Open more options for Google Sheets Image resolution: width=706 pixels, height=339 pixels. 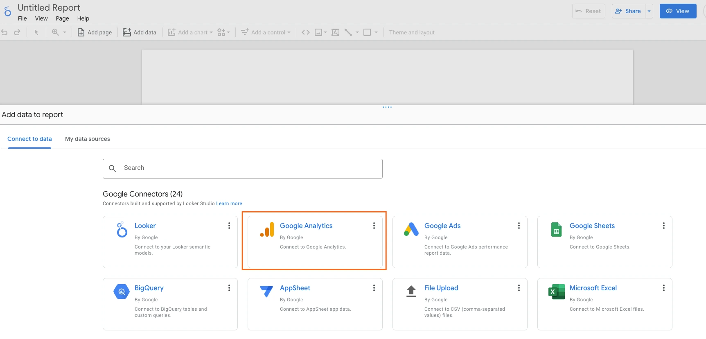[x=664, y=226]
